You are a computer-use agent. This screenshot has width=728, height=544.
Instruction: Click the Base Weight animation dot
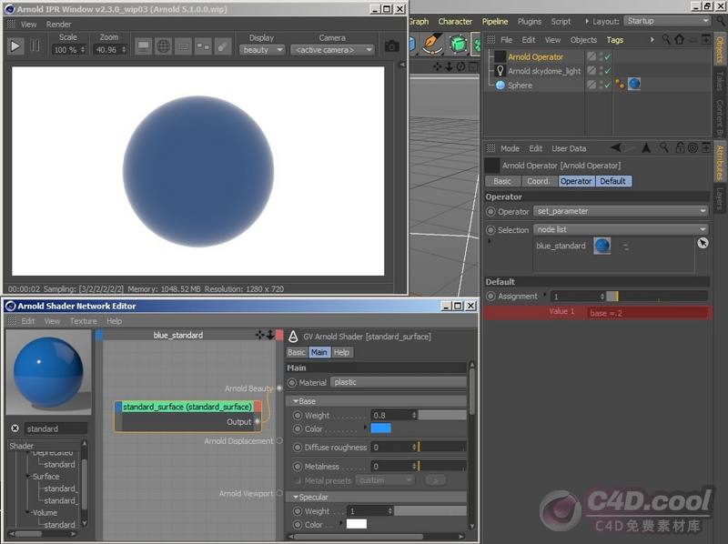298,416
